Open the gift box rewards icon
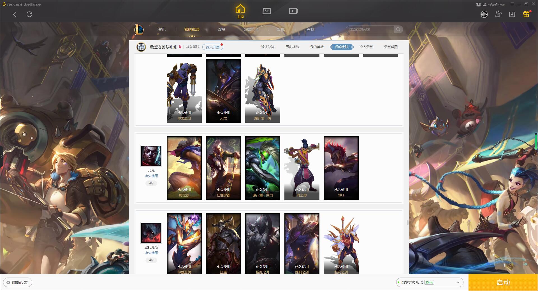538x291 pixels. coord(526,14)
